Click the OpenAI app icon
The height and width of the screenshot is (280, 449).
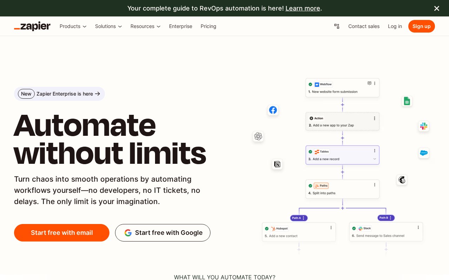(258, 136)
